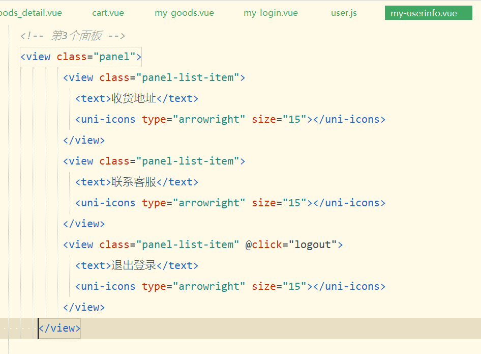Switch to the cart.vue tab
Viewport: 481px width, 354px height.
click(108, 13)
